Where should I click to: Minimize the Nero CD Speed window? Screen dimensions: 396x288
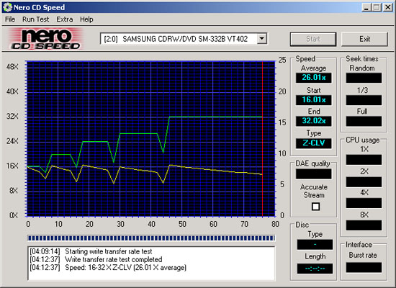[x=366, y=7]
